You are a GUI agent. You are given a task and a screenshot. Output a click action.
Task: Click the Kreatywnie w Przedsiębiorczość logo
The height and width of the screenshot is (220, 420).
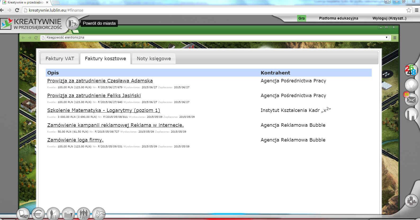pos(32,24)
